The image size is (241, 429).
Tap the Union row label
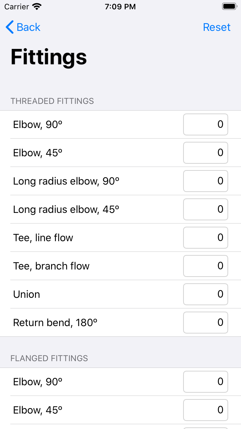pos(27,295)
